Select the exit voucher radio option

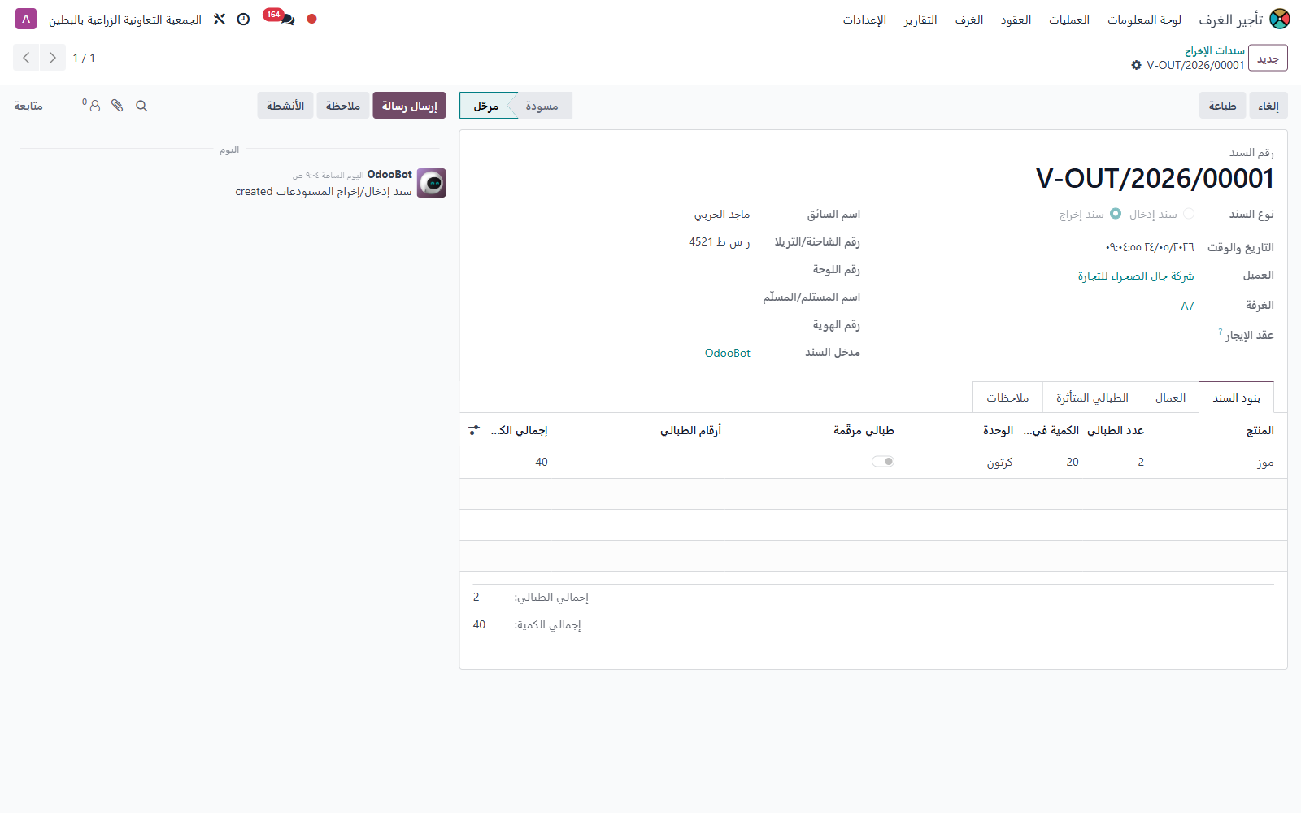click(x=1116, y=214)
